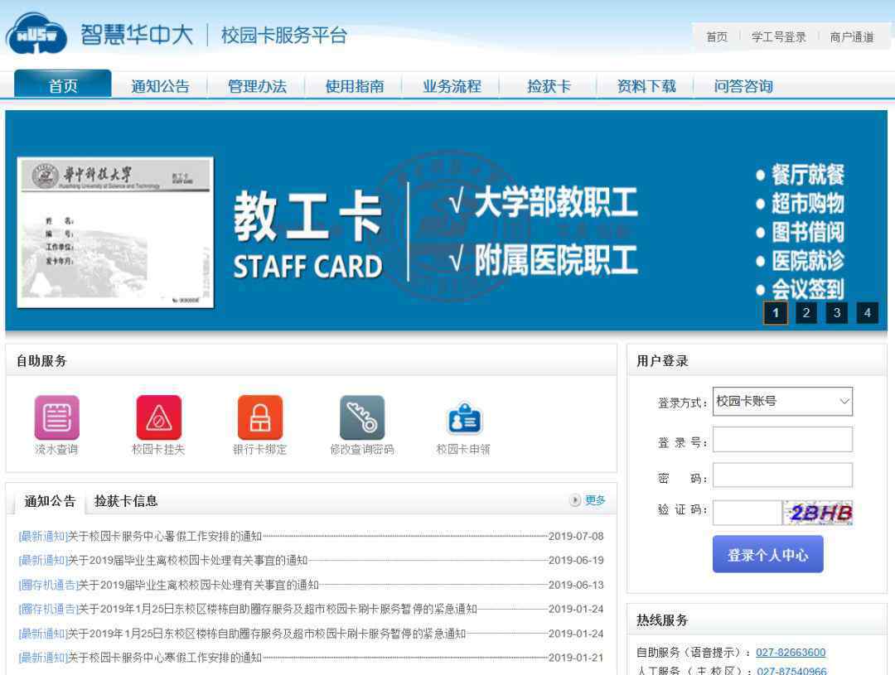Show banner slide 3
The width and height of the screenshot is (895, 675).
pos(837,313)
